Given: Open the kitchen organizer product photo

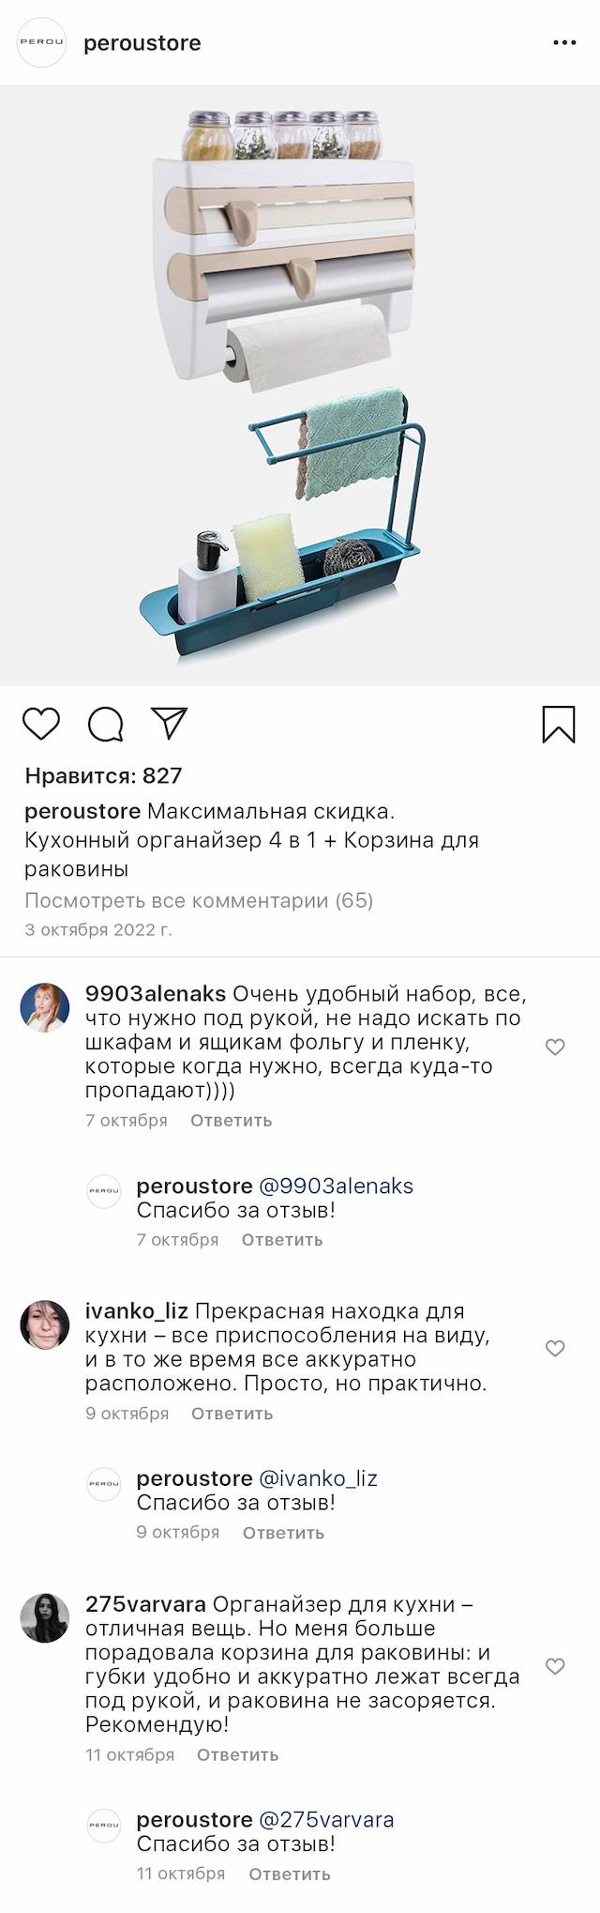Looking at the screenshot, I should (300, 385).
